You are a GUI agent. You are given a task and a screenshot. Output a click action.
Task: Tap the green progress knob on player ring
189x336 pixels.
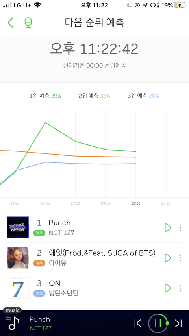tap(167, 323)
